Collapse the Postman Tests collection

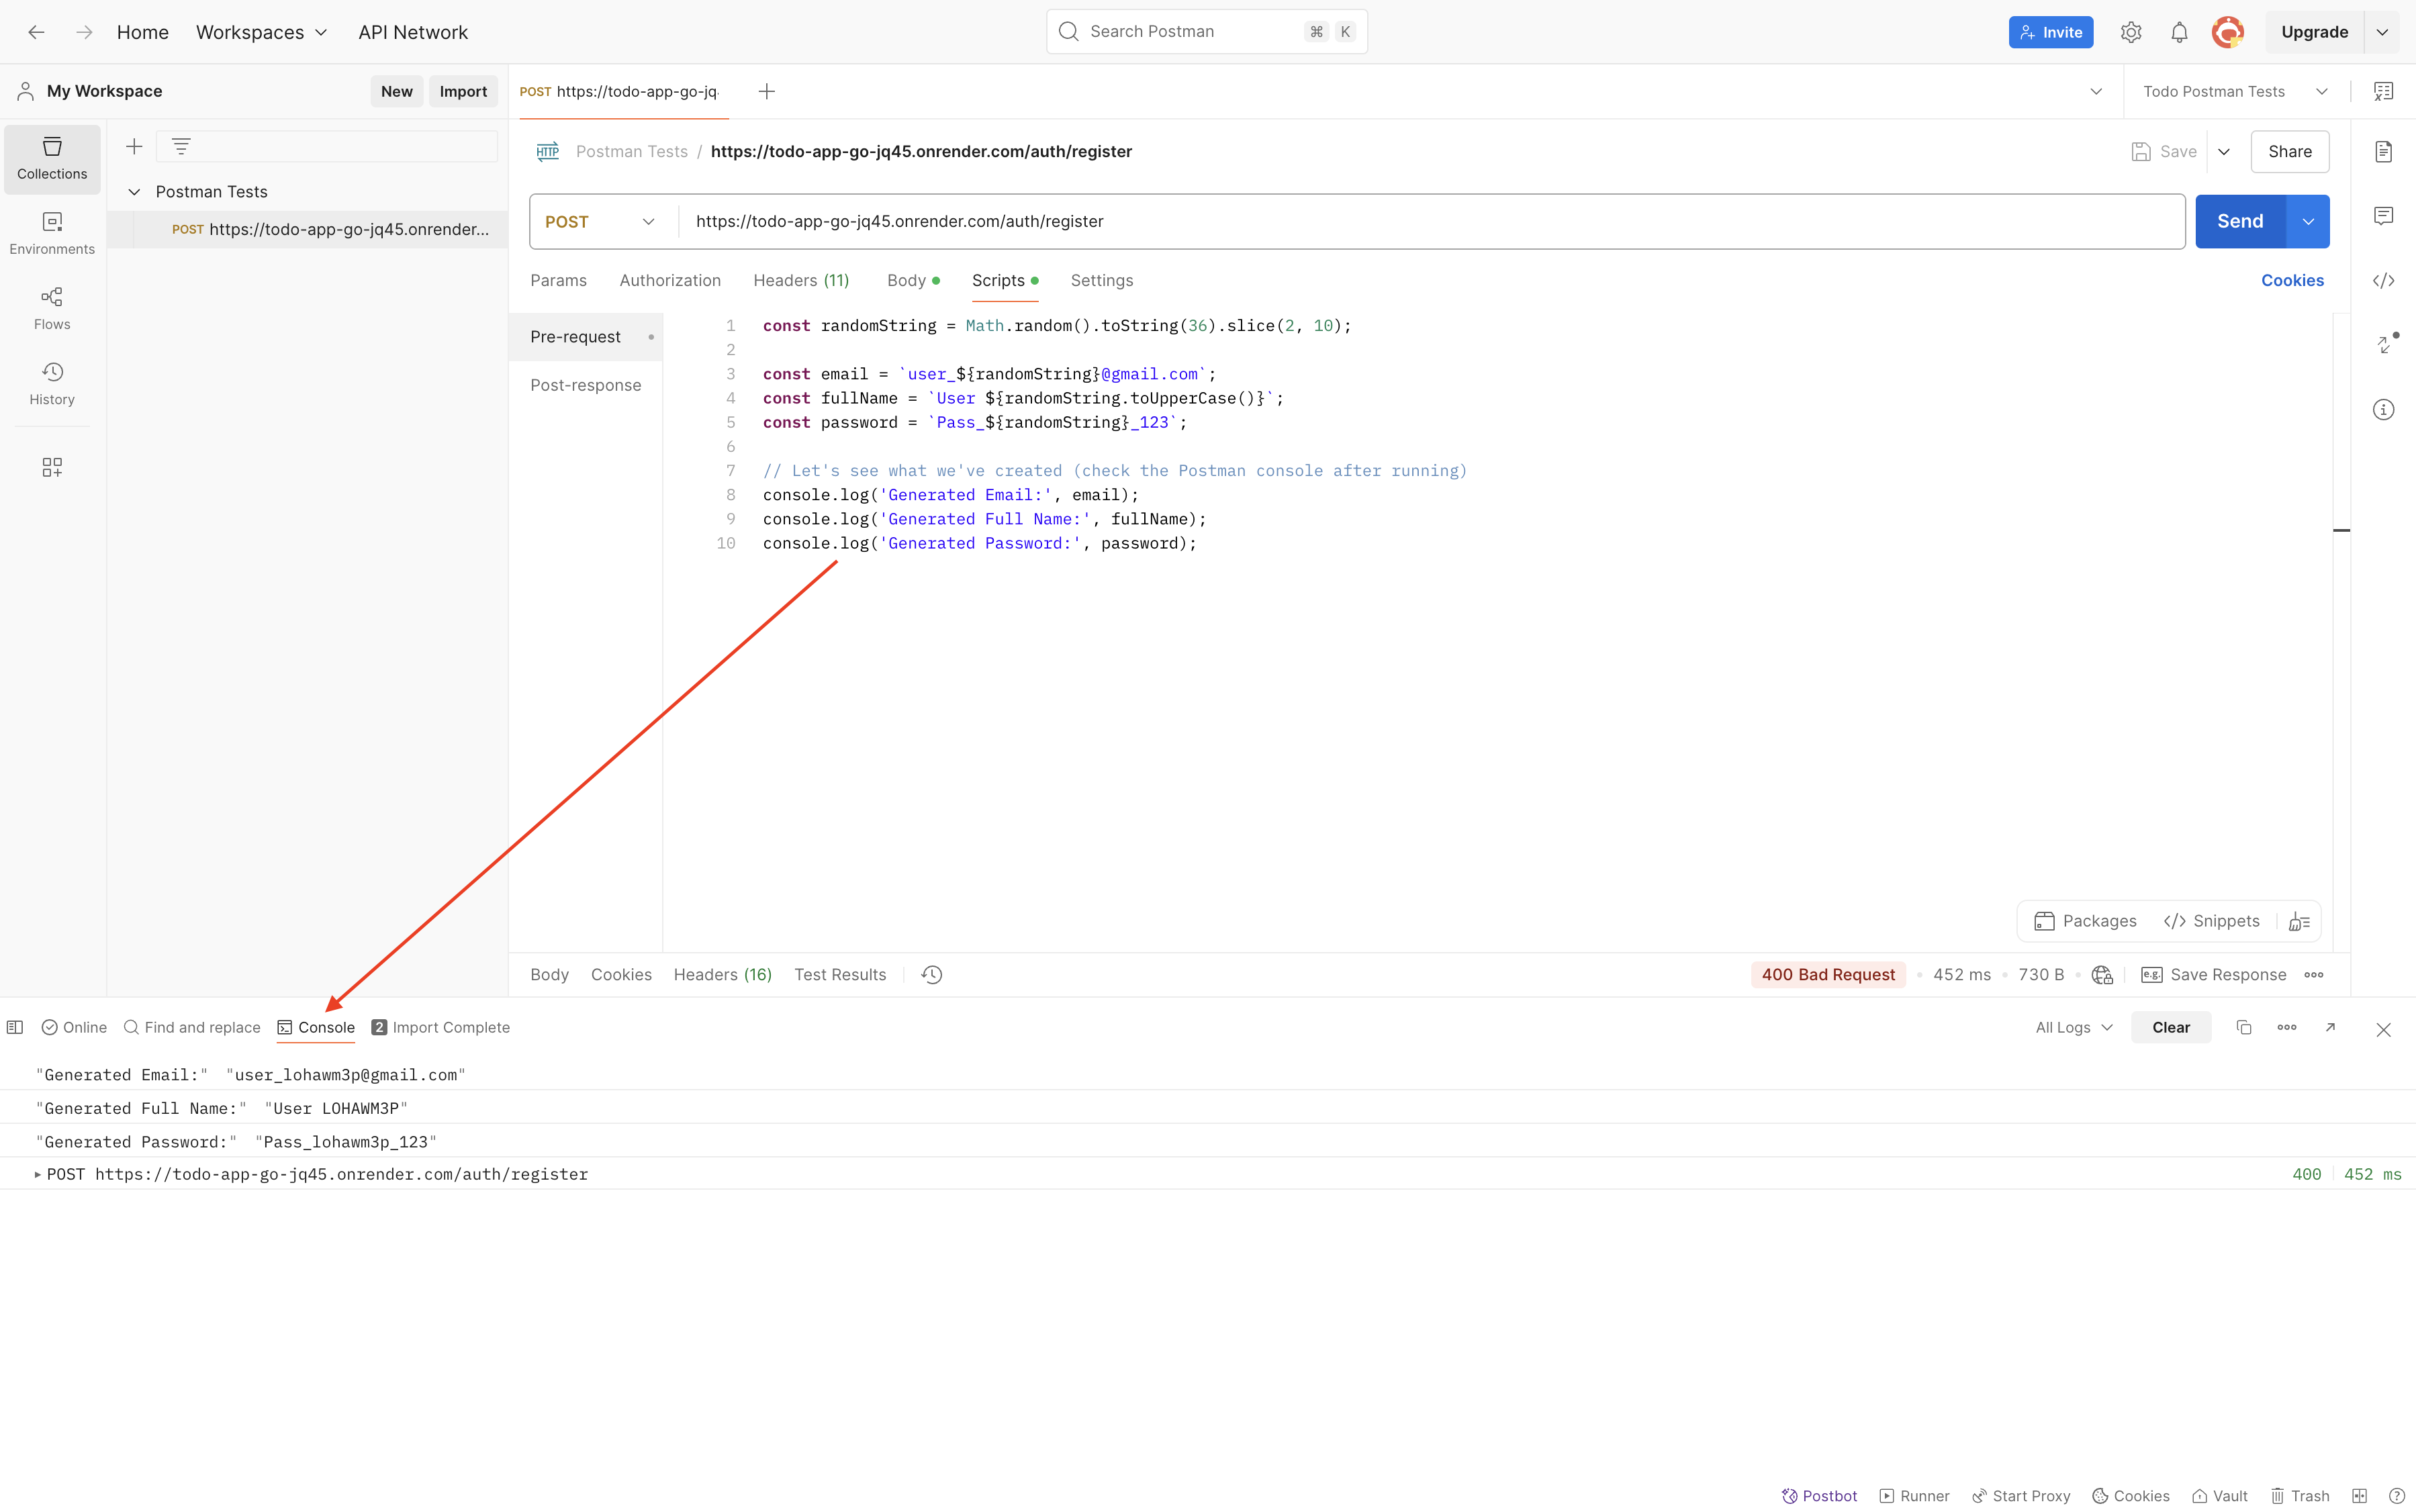tap(134, 192)
